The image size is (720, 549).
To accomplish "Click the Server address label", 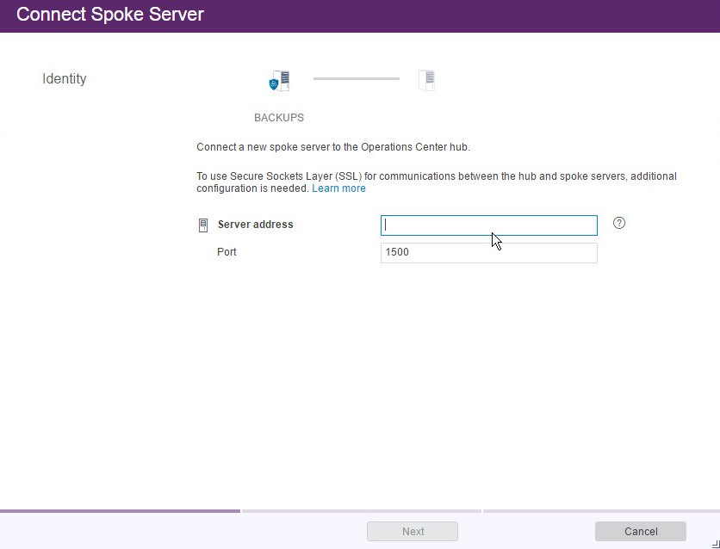I will [x=255, y=225].
